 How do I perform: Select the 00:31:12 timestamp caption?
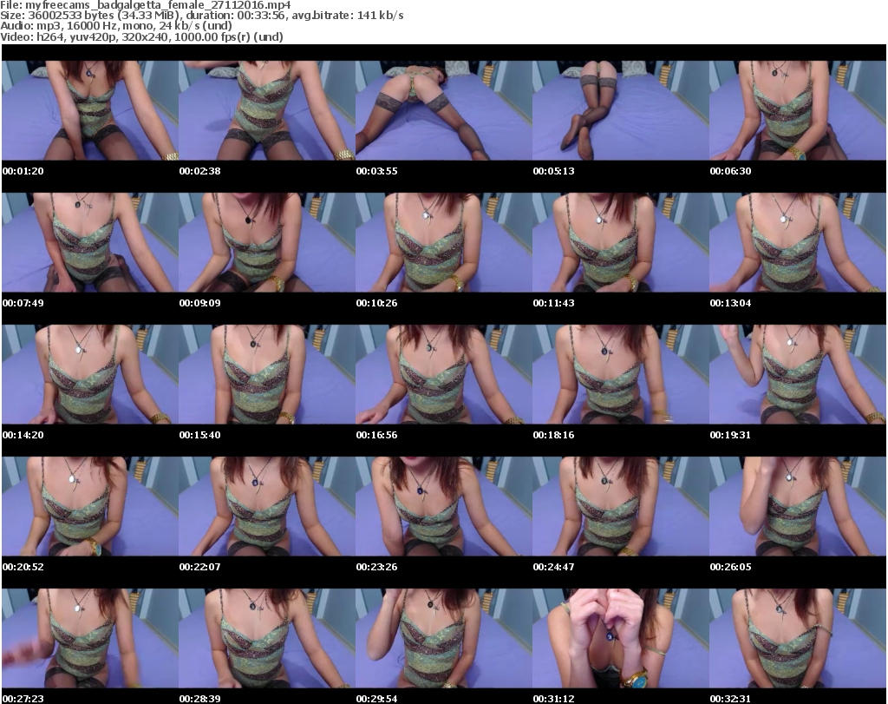coord(553,699)
